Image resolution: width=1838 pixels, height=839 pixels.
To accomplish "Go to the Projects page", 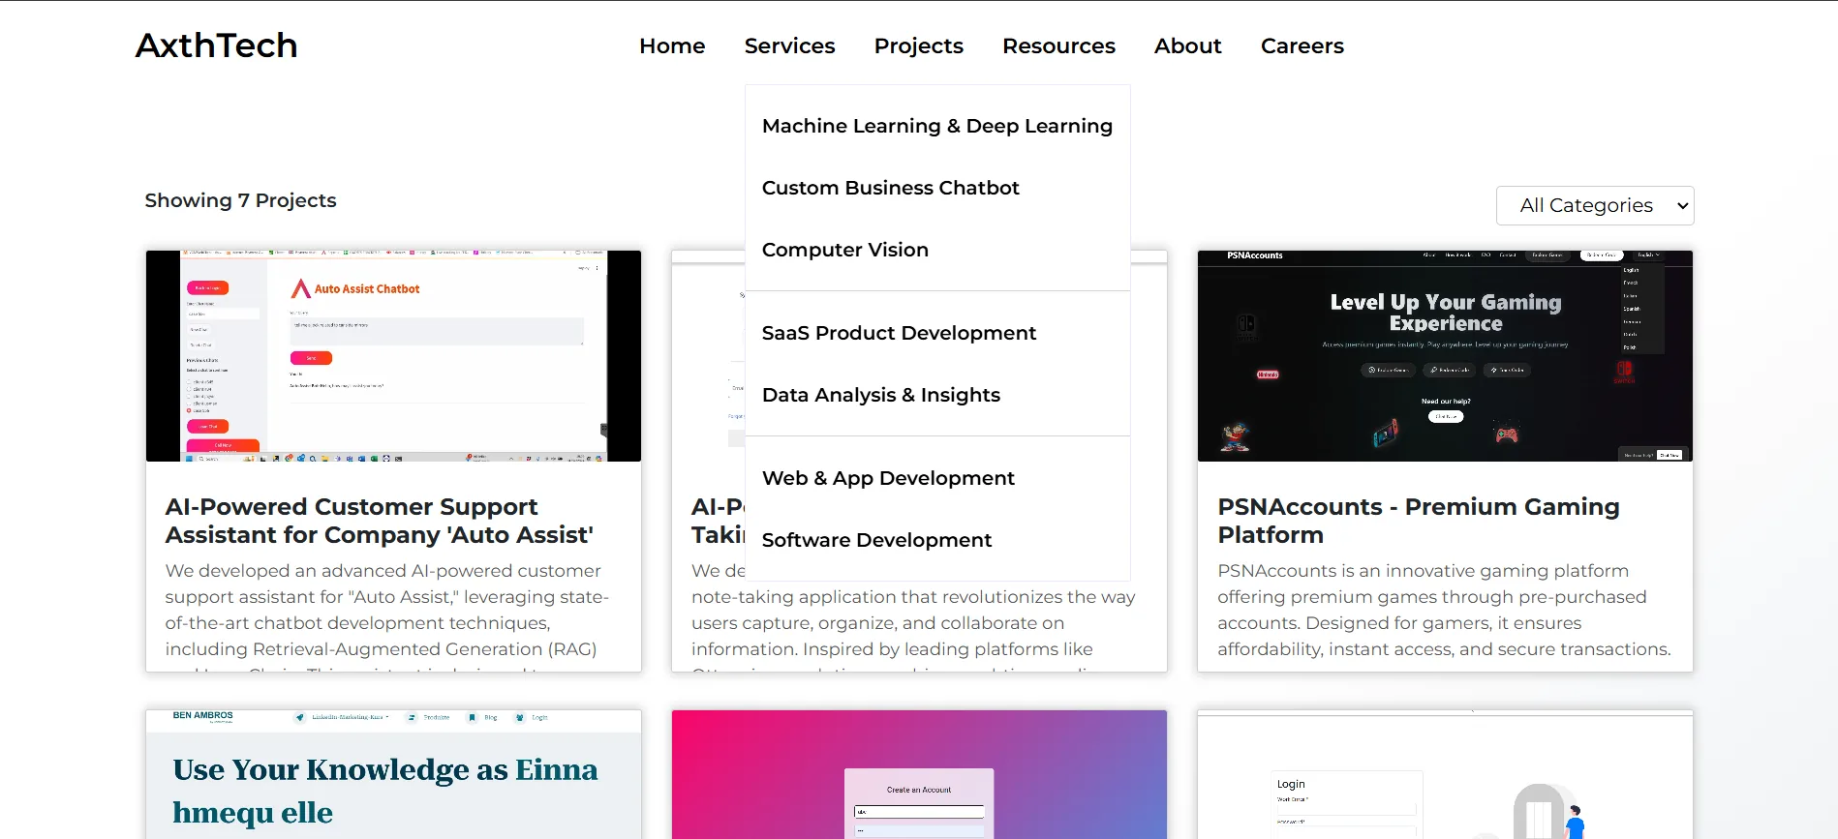I will pyautogui.click(x=918, y=45).
